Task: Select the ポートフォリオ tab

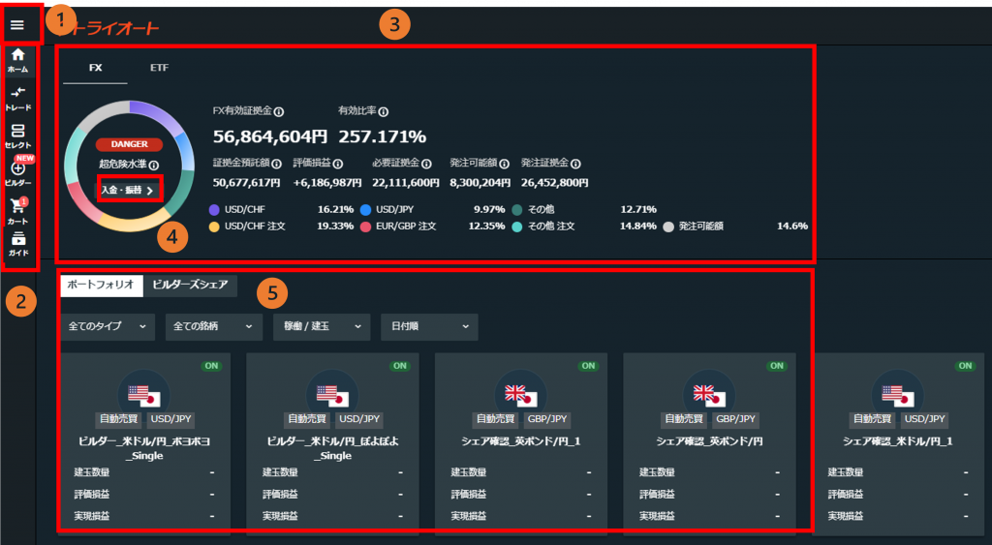Action: click(101, 286)
